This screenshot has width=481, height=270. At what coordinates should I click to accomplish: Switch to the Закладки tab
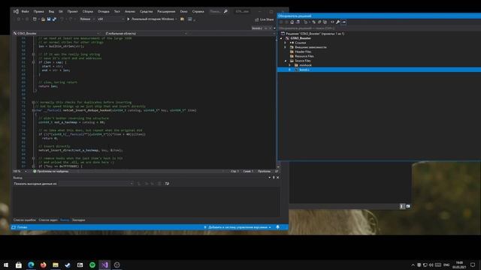[78, 220]
